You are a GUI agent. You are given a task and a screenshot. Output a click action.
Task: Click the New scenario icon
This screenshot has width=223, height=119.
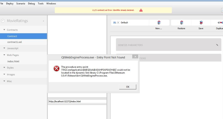pos(159,22)
